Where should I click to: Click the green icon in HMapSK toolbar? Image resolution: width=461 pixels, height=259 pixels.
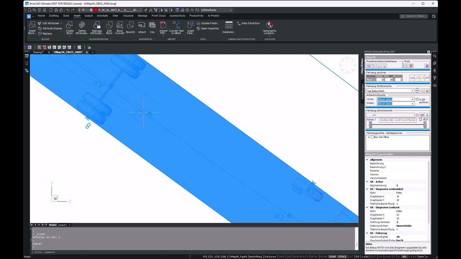(89, 47)
